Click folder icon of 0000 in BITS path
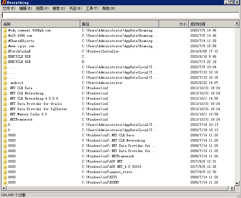 [x=5, y=177]
